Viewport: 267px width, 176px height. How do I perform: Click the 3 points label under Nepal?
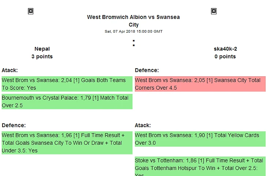coord(42,56)
